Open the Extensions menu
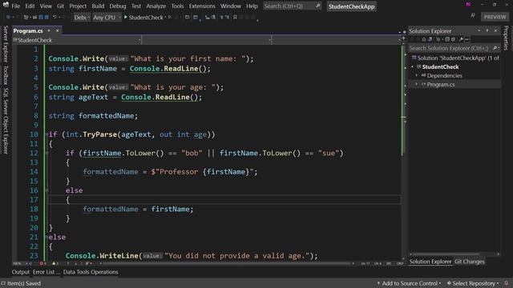The height and width of the screenshot is (288, 513). [x=202, y=6]
